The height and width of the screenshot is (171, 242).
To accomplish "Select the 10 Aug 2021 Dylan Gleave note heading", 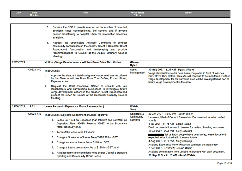I will 172,70.
